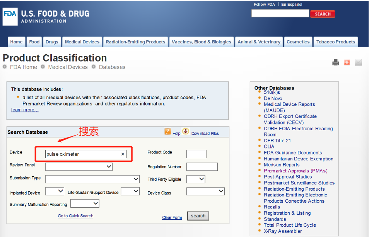Click the envelope email icon
The width and height of the screenshot is (369, 241).
(358, 62)
